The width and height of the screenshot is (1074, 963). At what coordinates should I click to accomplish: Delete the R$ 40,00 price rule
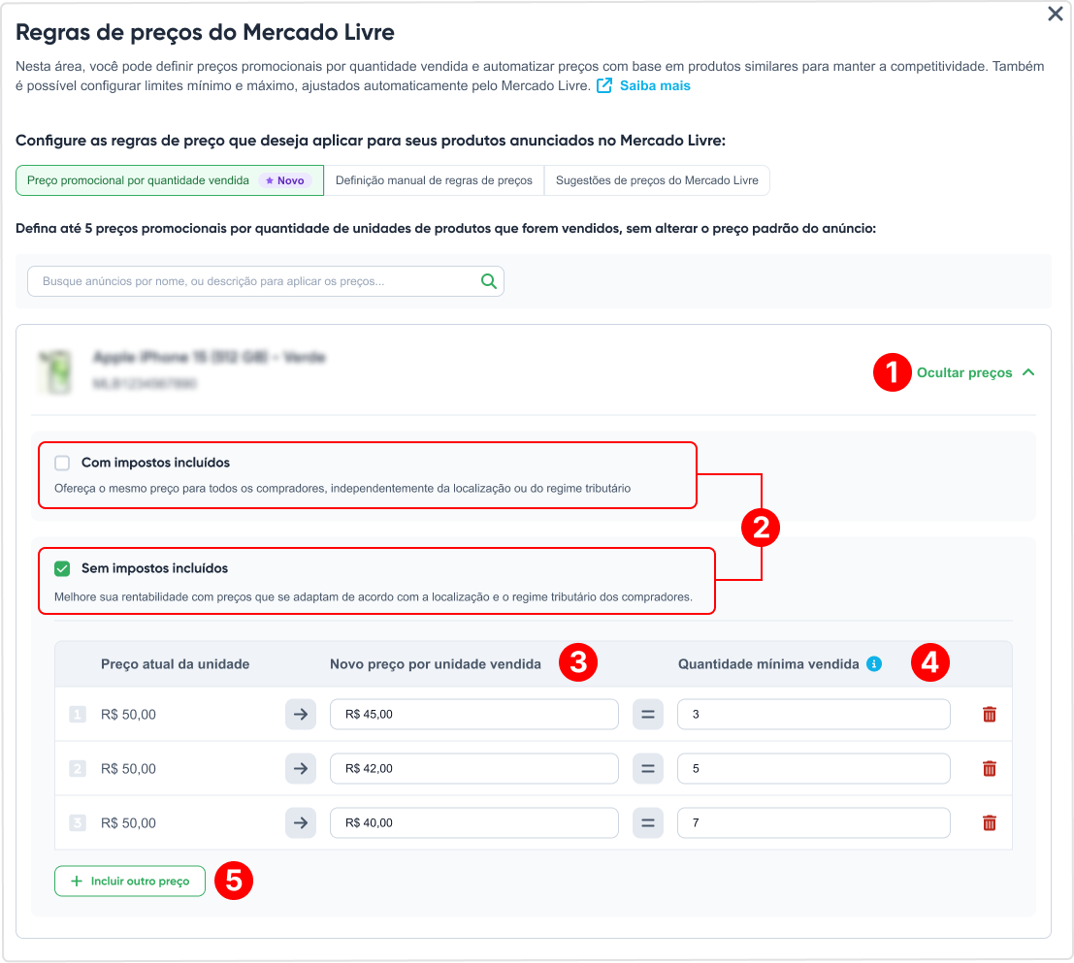pos(989,822)
